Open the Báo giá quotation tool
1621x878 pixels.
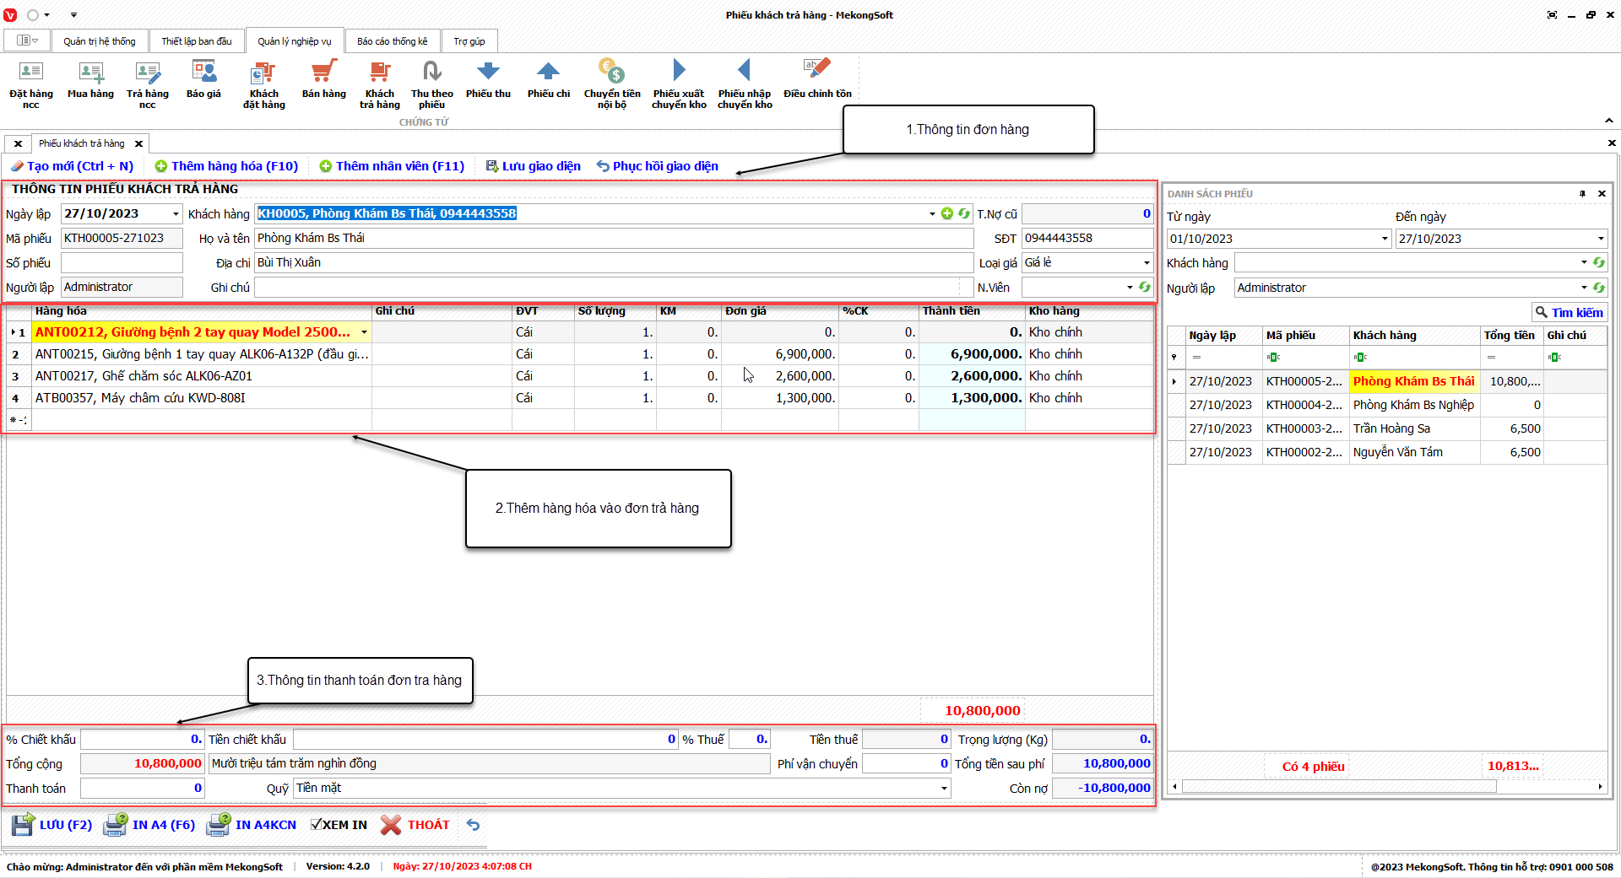point(203,80)
